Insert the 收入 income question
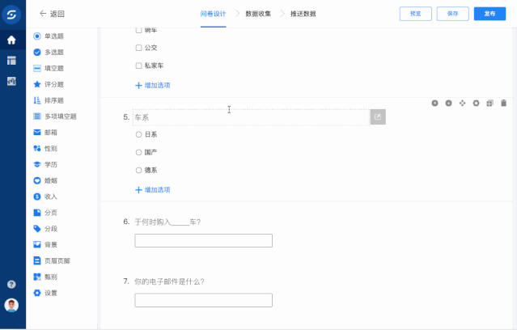The height and width of the screenshot is (330, 517). 45,197
